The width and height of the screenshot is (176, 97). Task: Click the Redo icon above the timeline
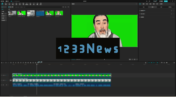pyautogui.click(x=8, y=63)
